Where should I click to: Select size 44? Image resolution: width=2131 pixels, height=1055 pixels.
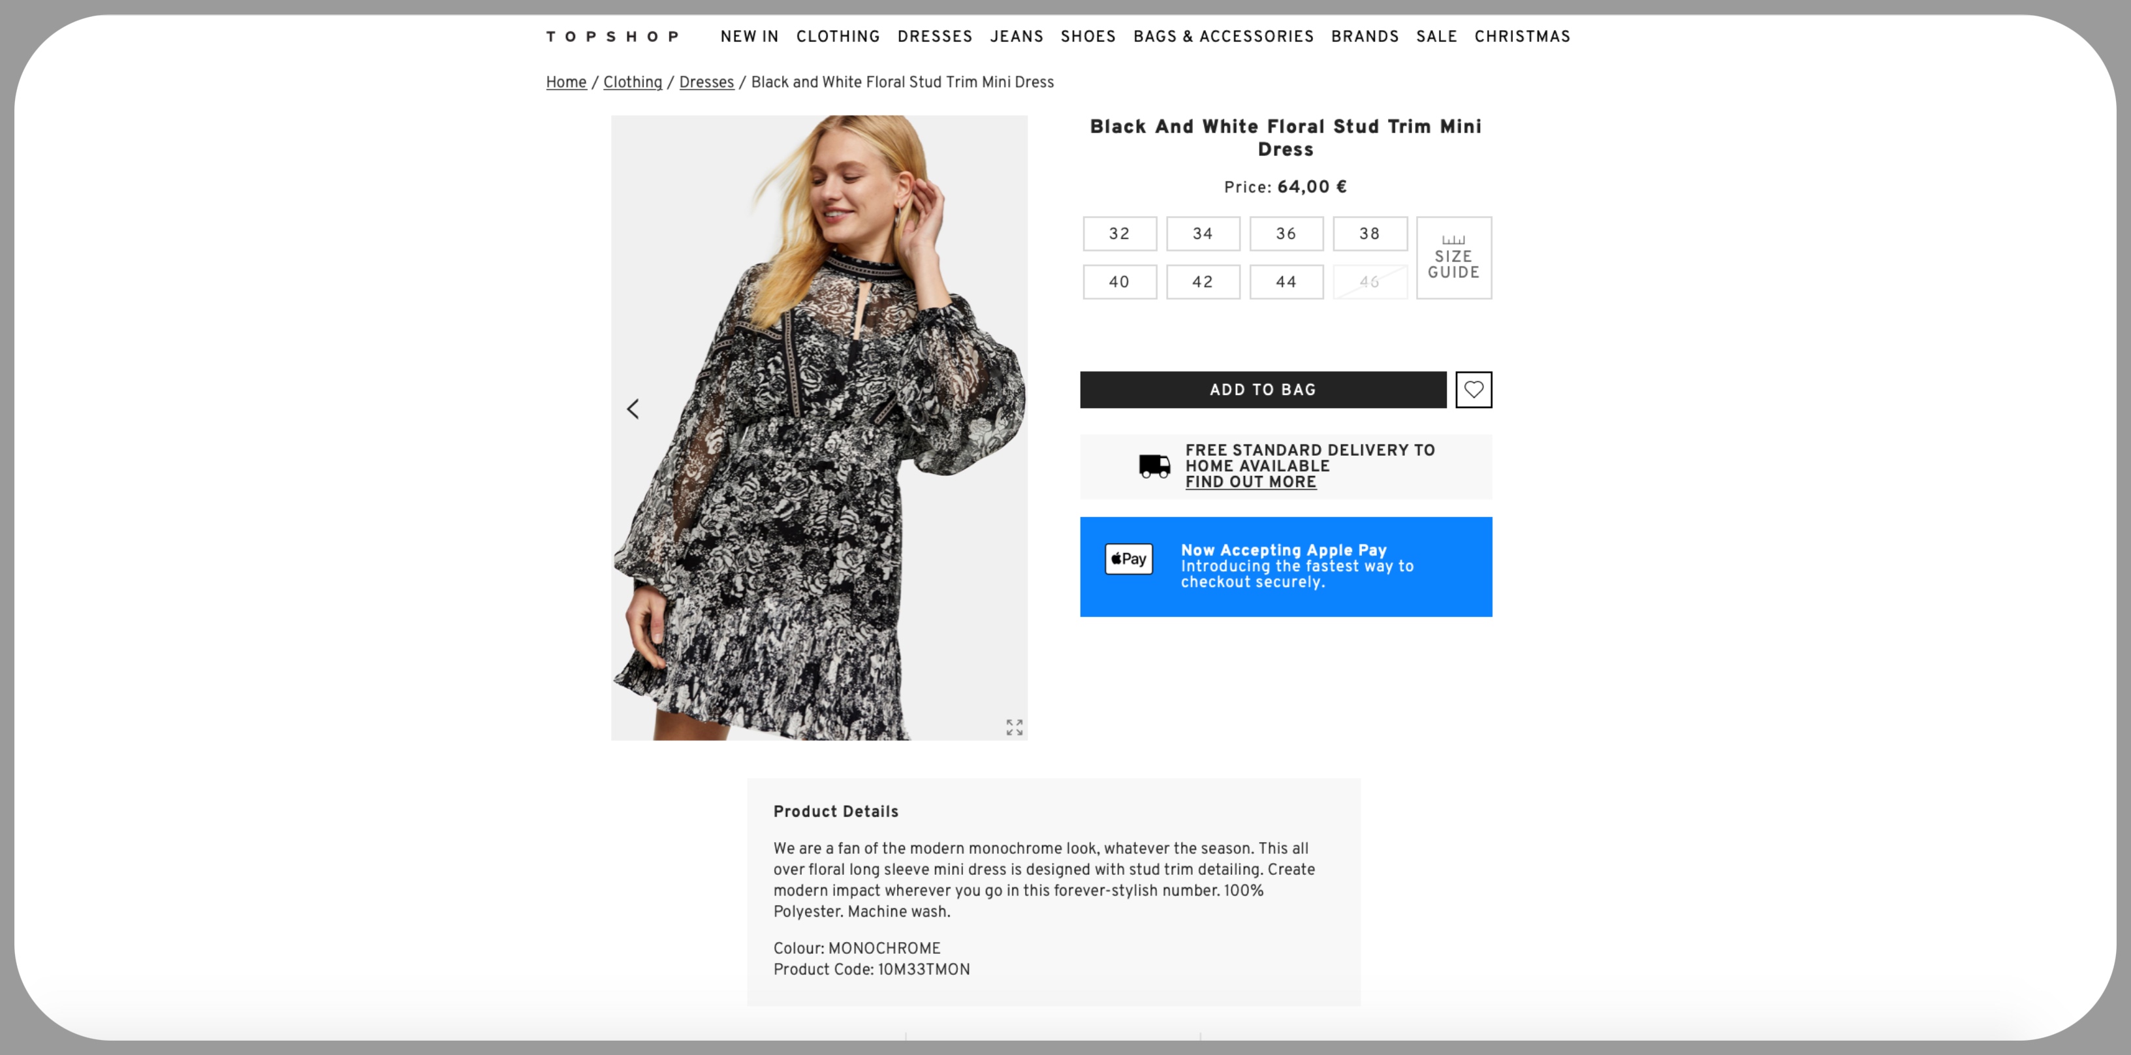click(x=1286, y=282)
